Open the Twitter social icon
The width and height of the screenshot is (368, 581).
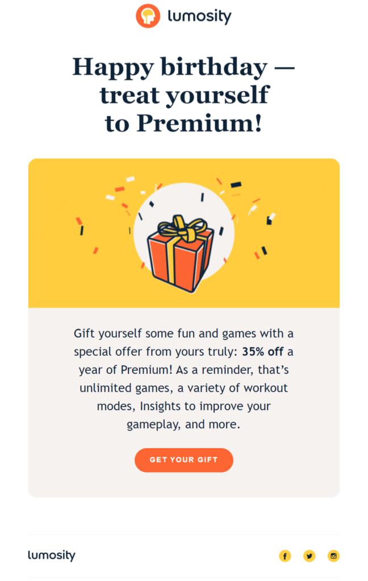click(x=309, y=556)
